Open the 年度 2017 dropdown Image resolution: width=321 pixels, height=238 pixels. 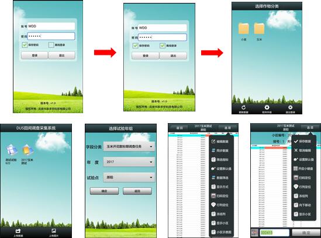(x=129, y=162)
